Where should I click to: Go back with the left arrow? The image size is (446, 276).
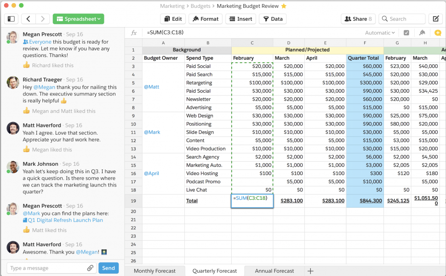28,19
